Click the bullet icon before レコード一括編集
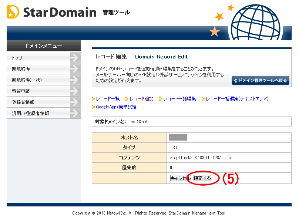Viewport: 299px width, 219px height. [x=161, y=99]
